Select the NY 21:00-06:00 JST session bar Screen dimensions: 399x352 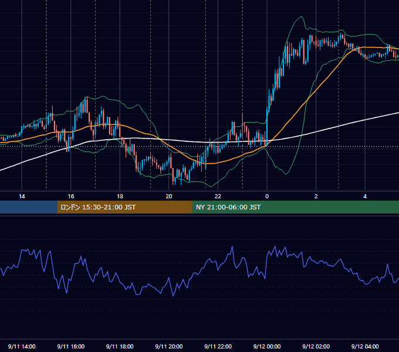(x=295, y=207)
